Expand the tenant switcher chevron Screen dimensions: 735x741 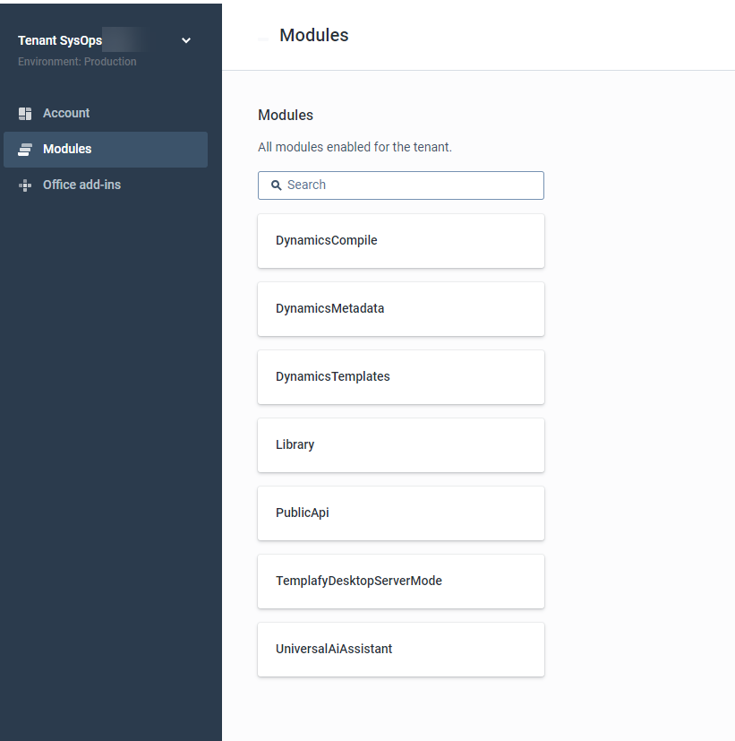[x=186, y=40]
